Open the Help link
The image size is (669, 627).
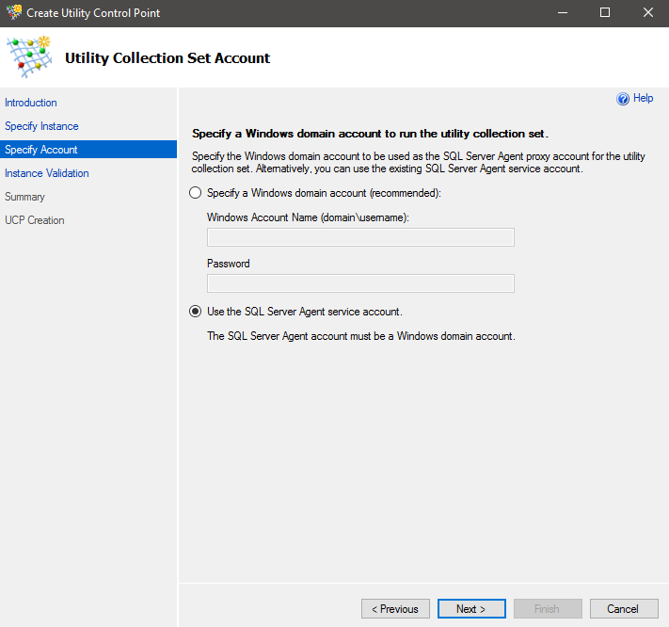(x=644, y=98)
